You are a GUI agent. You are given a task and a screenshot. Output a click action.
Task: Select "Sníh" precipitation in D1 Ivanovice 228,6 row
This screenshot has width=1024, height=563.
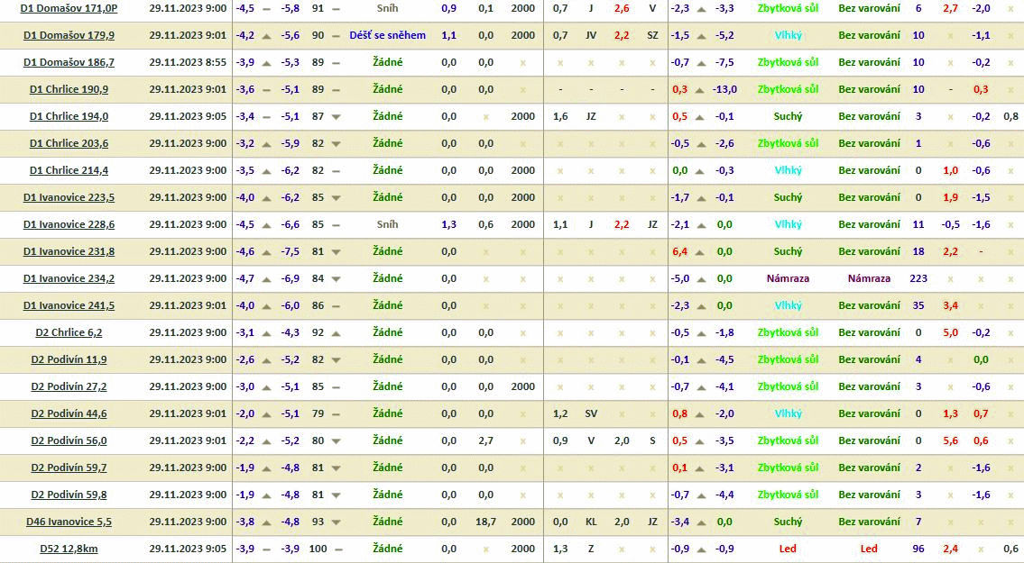(387, 224)
